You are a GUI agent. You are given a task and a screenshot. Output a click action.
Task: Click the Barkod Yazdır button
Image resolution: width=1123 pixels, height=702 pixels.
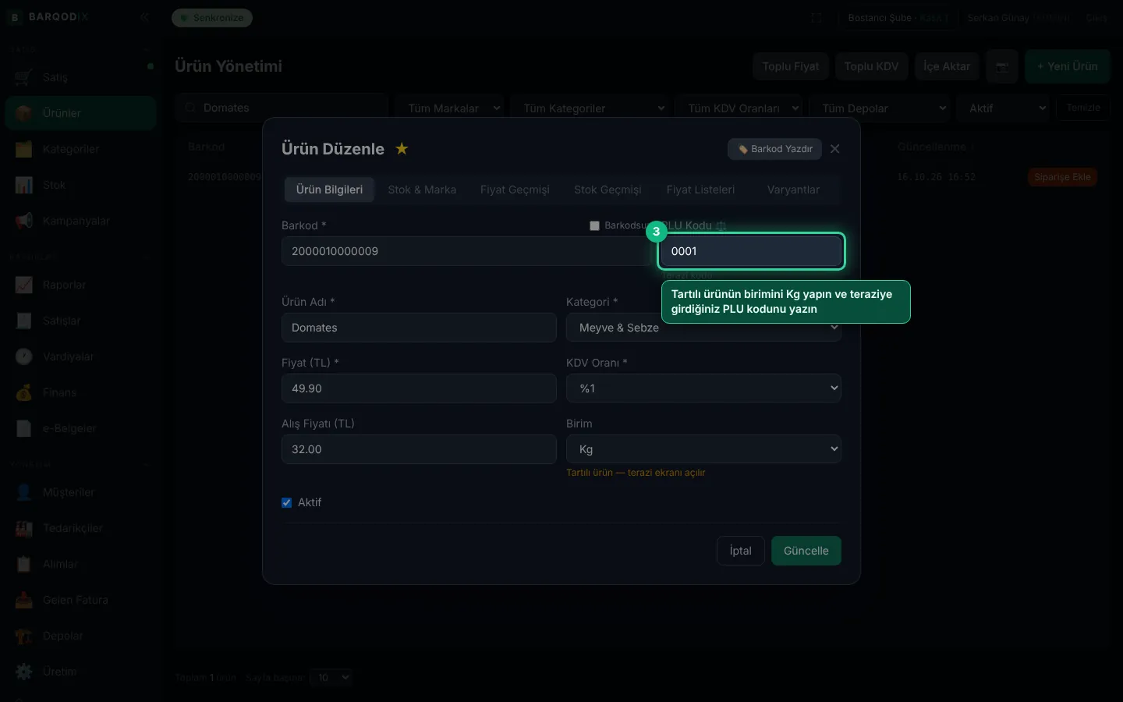click(x=774, y=149)
